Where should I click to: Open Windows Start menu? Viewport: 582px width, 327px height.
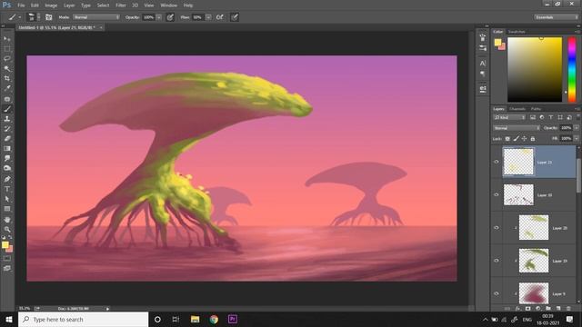tap(9, 319)
